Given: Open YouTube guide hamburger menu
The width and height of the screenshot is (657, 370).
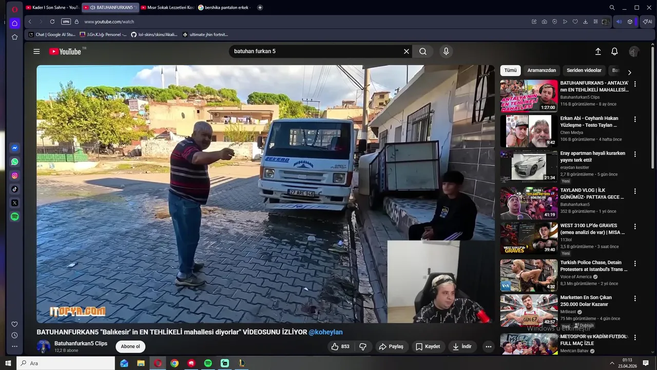Looking at the screenshot, I should (36, 51).
